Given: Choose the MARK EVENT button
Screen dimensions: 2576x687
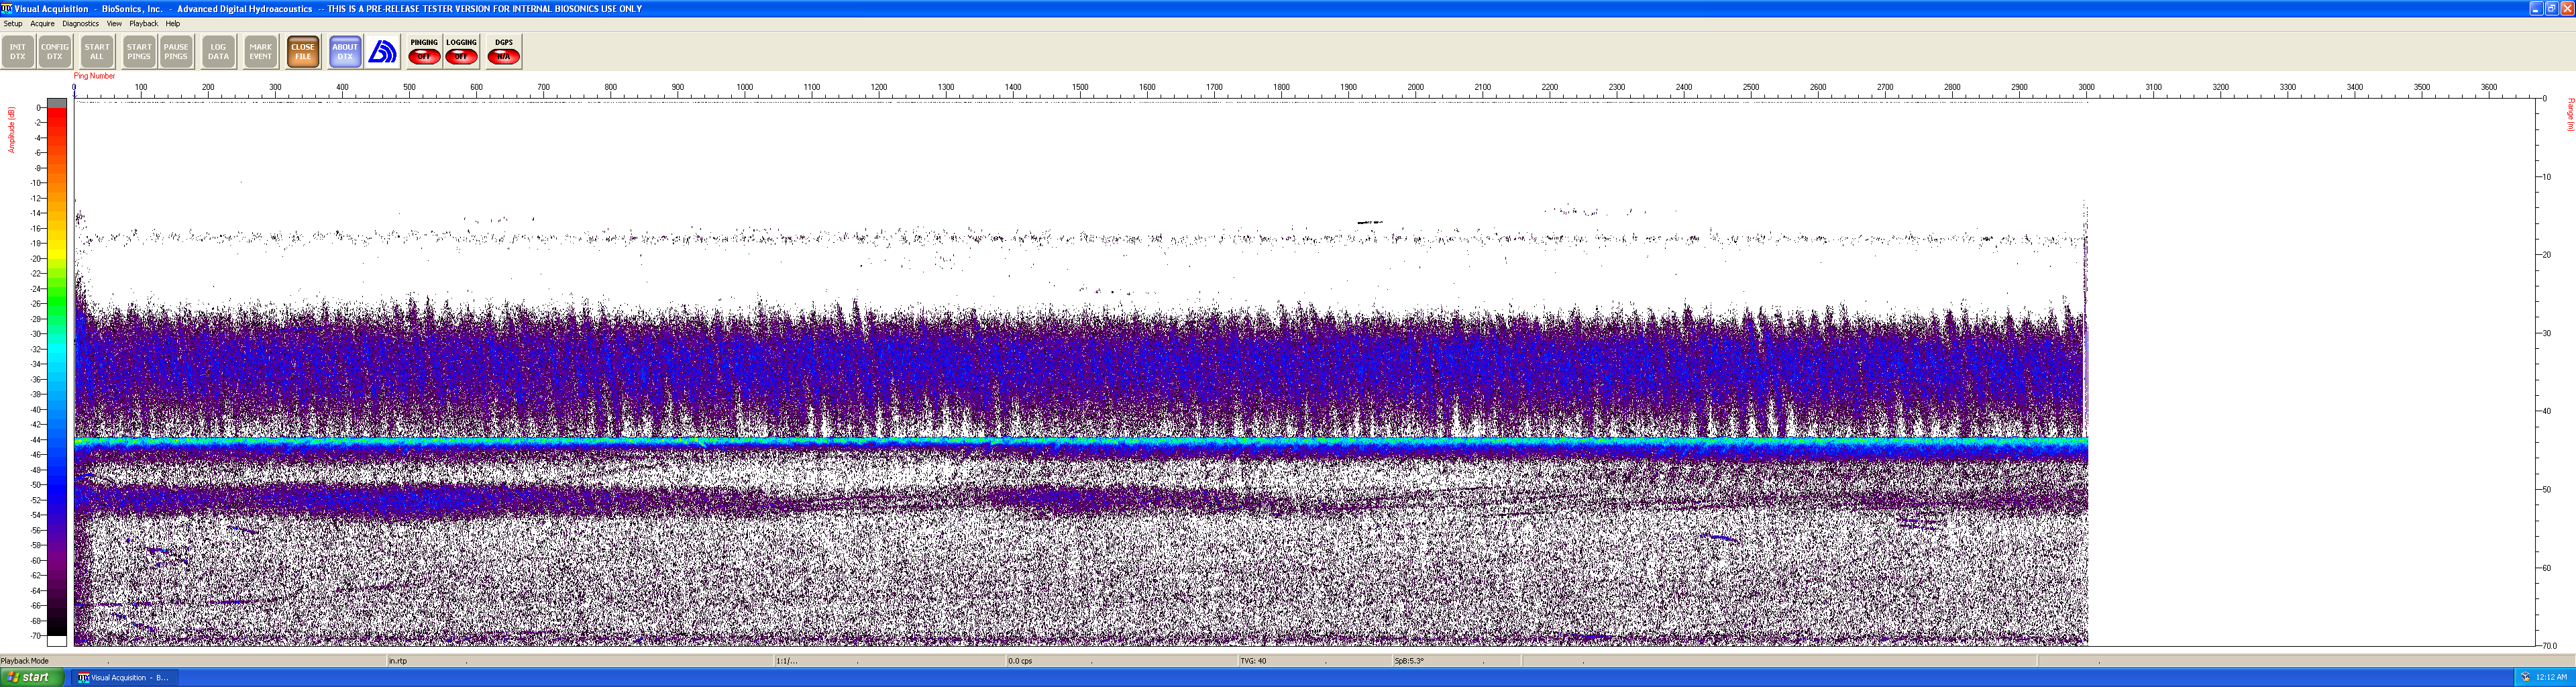Looking at the screenshot, I should (260, 52).
